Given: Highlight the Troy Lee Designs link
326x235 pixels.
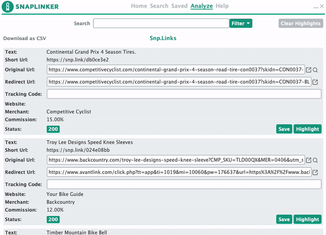Looking at the screenshot, I should click(x=308, y=219).
